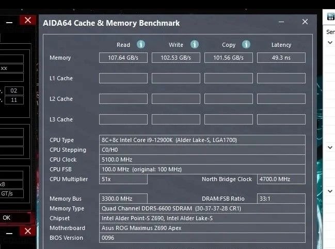The height and width of the screenshot is (249, 335).
Task: Click the Copy column header label
Action: tap(229, 45)
